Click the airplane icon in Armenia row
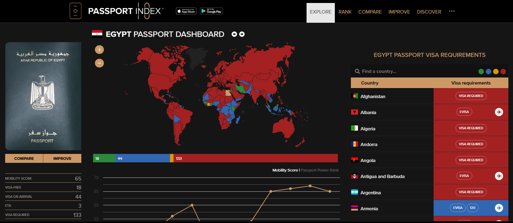Image resolution: width=513 pixels, height=223 pixels. 499,208
